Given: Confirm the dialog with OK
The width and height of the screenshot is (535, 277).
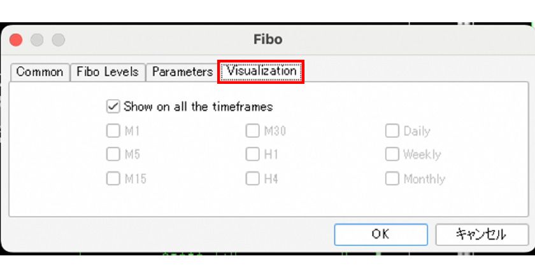Looking at the screenshot, I should click(x=380, y=234).
